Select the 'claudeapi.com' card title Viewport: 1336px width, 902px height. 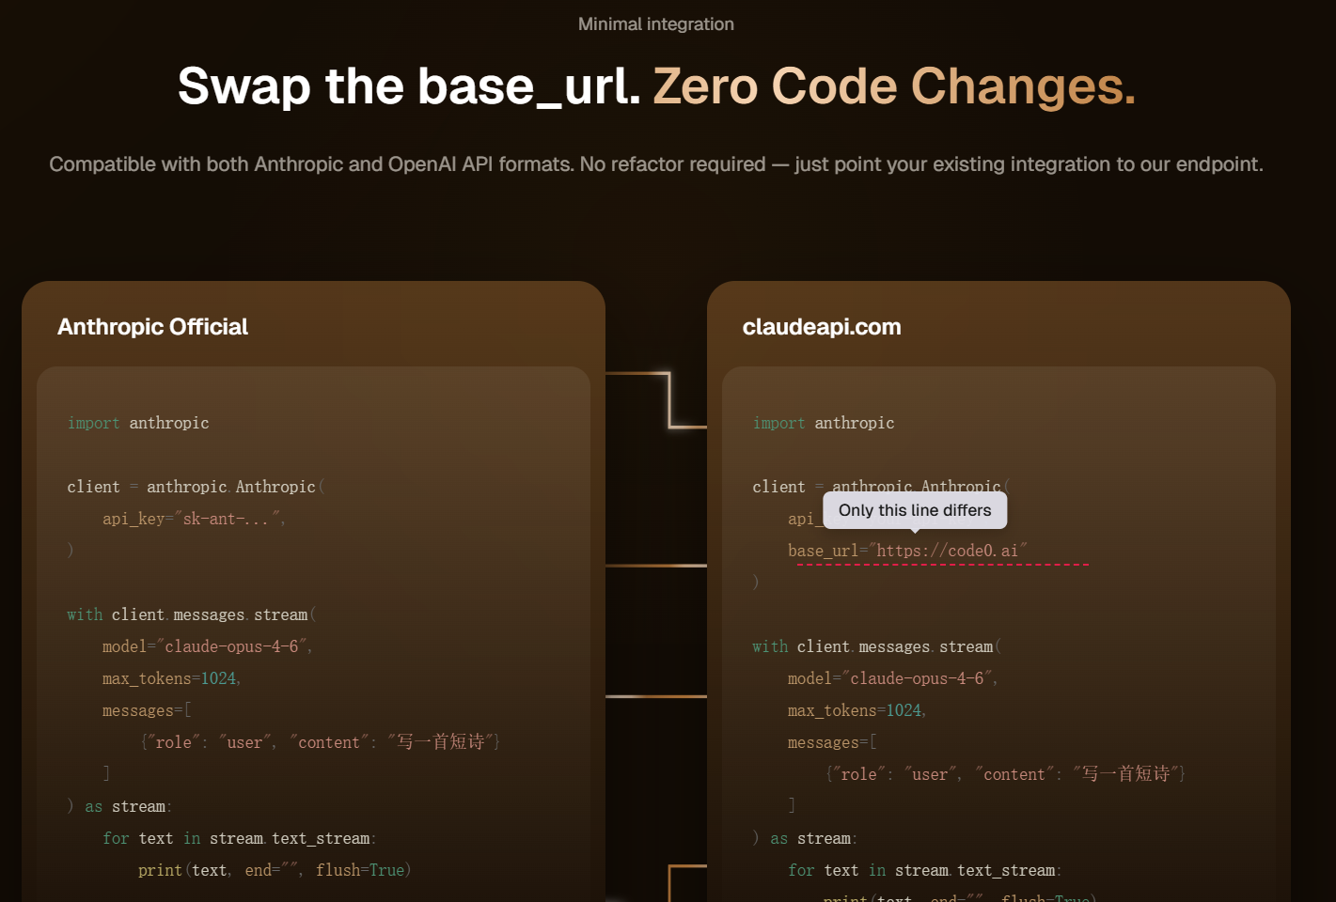click(822, 327)
